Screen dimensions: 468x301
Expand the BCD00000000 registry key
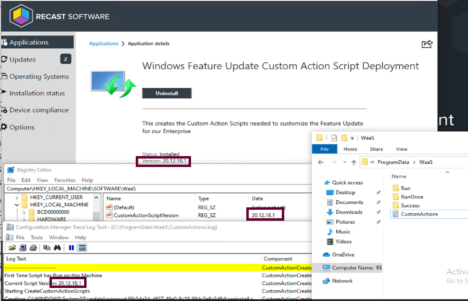(x=23, y=212)
